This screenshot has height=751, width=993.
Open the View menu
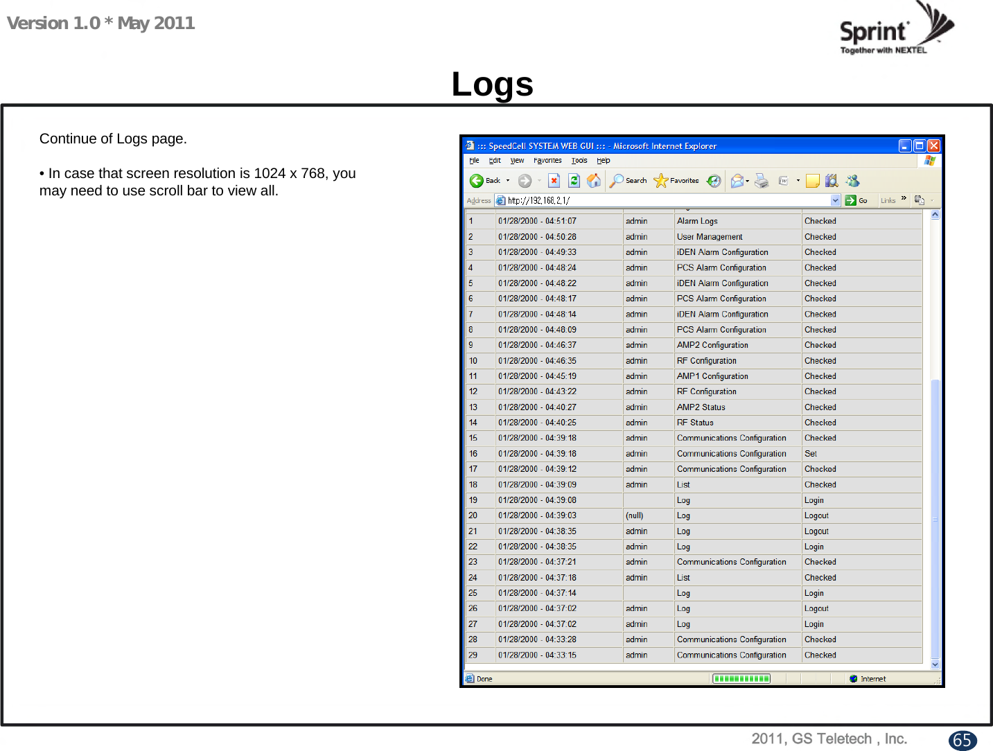tap(517, 161)
